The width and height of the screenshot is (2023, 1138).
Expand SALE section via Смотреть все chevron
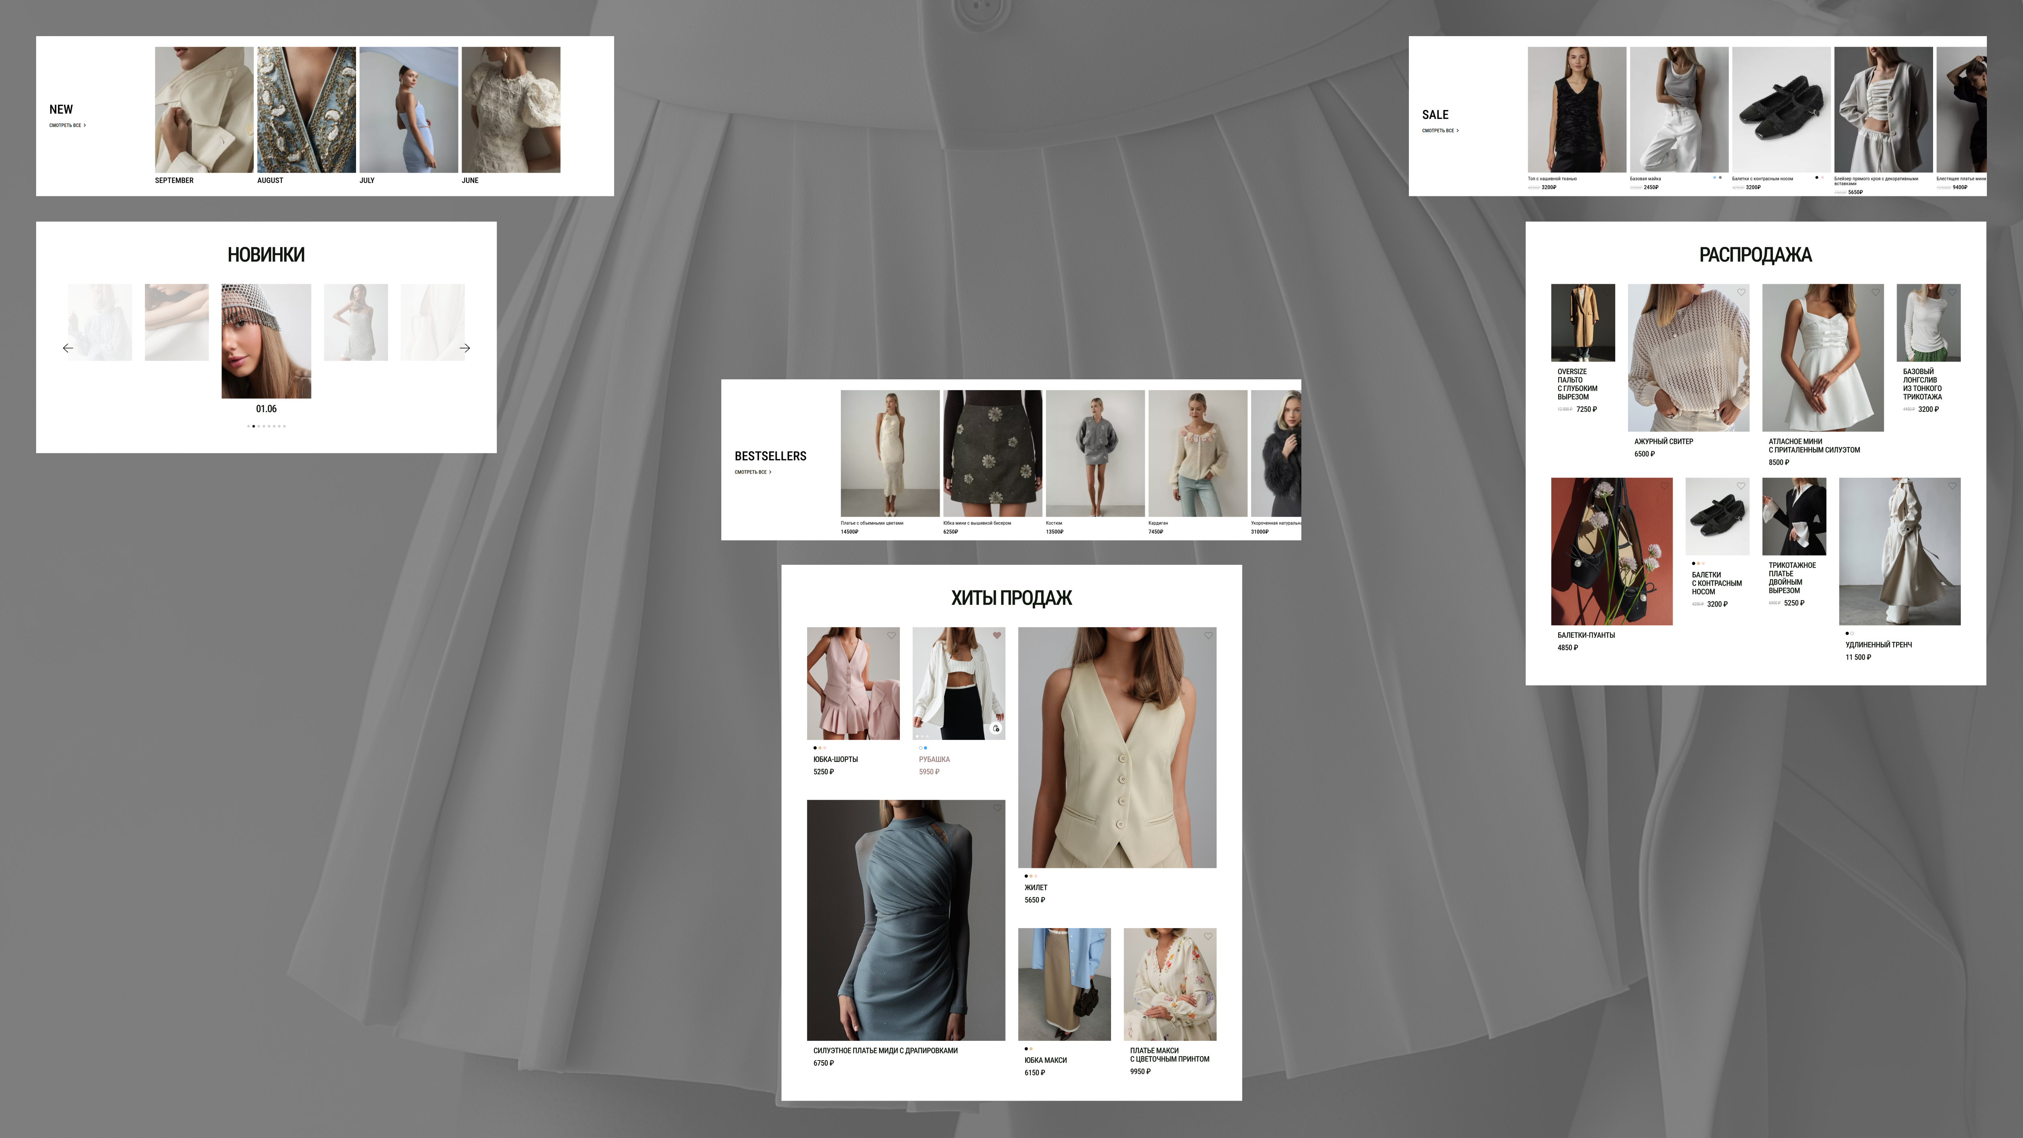(x=1457, y=130)
